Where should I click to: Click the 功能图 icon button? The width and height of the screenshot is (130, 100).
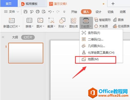(86, 20)
